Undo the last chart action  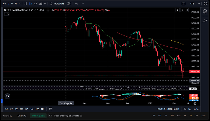coord(76,4)
